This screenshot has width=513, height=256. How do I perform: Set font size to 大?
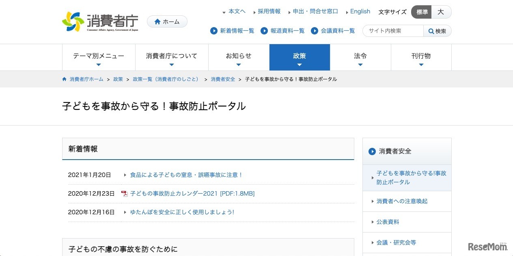(x=441, y=12)
